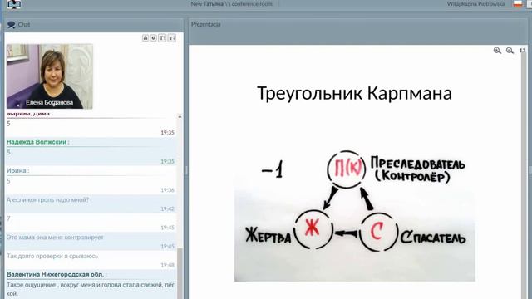The height and width of the screenshot is (299, 532).
Task: Reset presentation zoom to 1:1
Action: pos(523,51)
